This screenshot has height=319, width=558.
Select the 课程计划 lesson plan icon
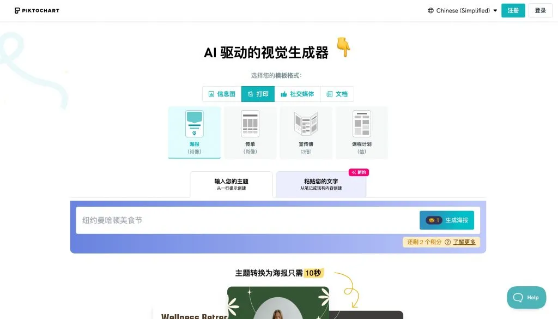point(362,124)
